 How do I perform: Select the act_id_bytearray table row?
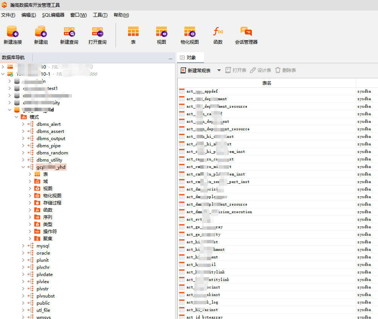[x=204, y=317]
